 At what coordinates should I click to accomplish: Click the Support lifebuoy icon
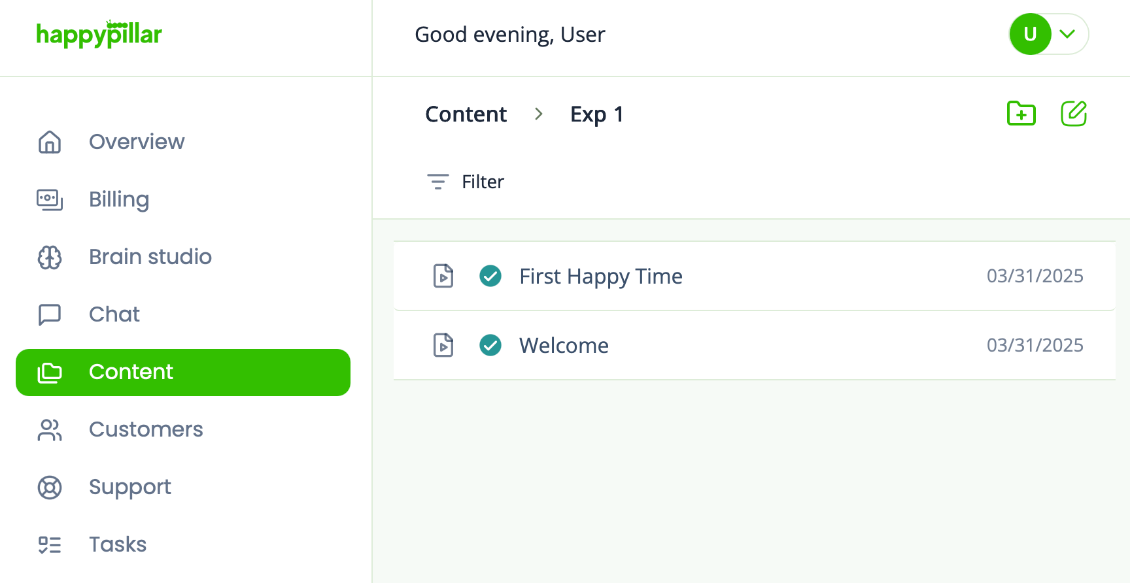click(50, 487)
